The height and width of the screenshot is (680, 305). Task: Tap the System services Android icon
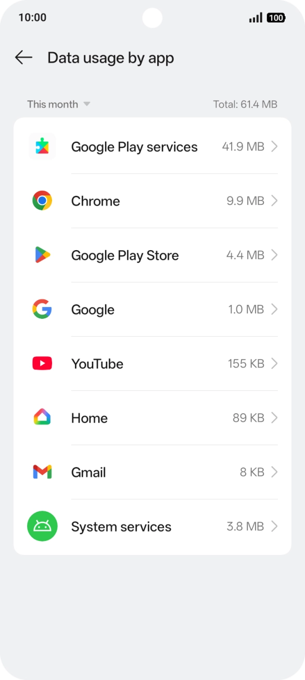tap(42, 526)
